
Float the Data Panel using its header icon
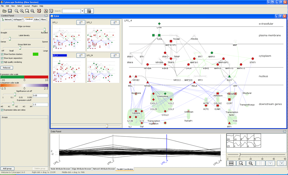285,131
